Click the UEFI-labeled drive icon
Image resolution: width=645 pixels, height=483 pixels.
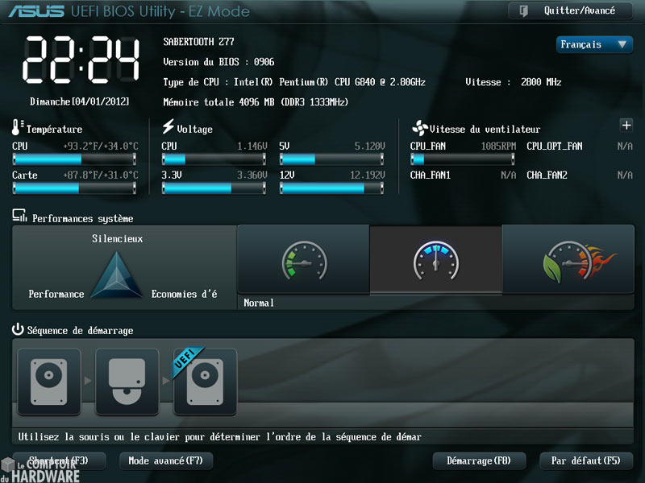[x=205, y=382]
